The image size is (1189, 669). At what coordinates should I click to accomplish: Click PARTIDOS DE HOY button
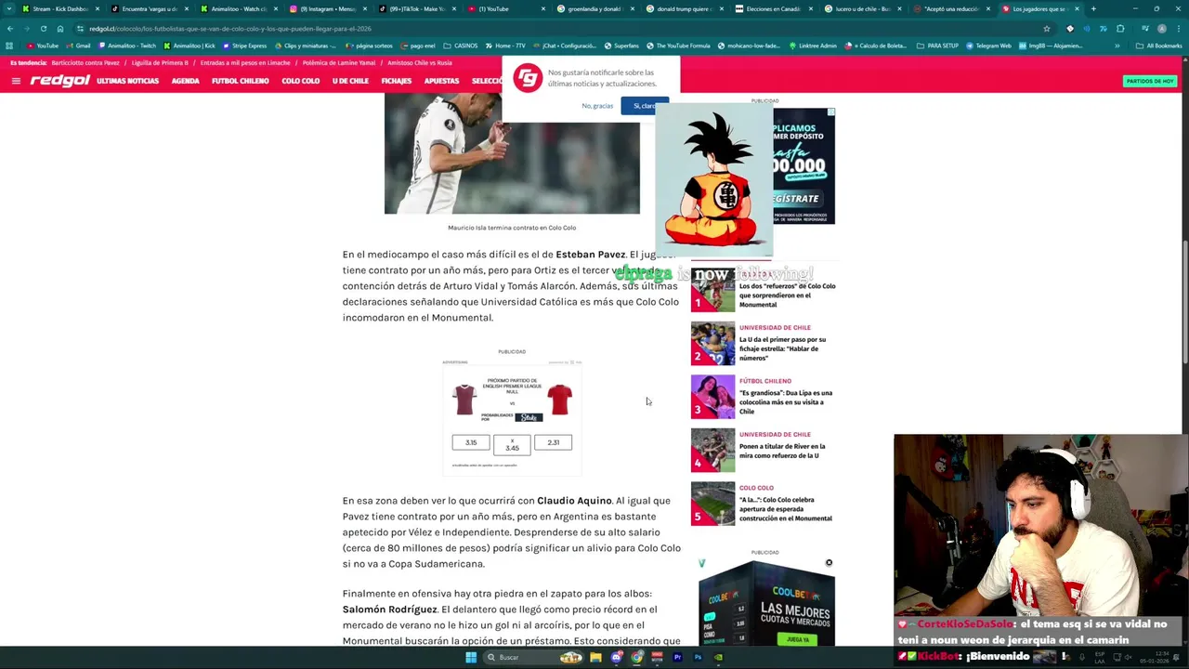(x=1150, y=81)
